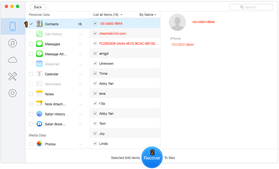Viewport: 279px width, 169px height.
Task: Click the search magnifier icon
Action: [x=242, y=7]
